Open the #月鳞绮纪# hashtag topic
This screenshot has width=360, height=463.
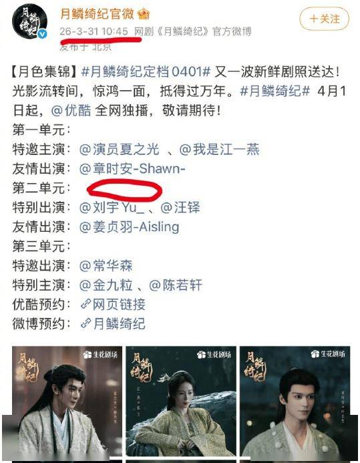[275, 91]
